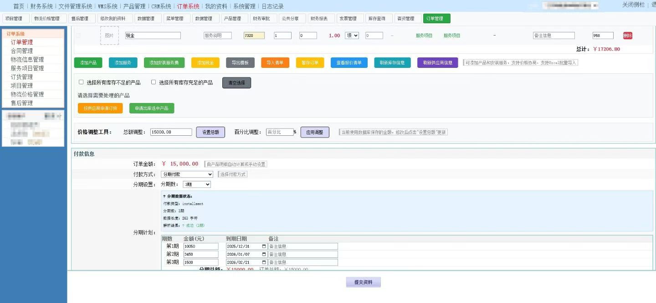Open calendar picker for 2026/02/21 date
The image size is (656, 303).
264,262
